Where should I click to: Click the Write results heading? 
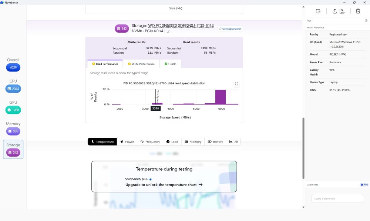[x=137, y=42]
